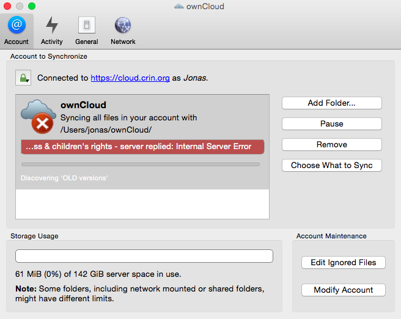The height and width of the screenshot is (319, 401).
Task: Click Edit Ignored Files button
Action: coord(343,263)
